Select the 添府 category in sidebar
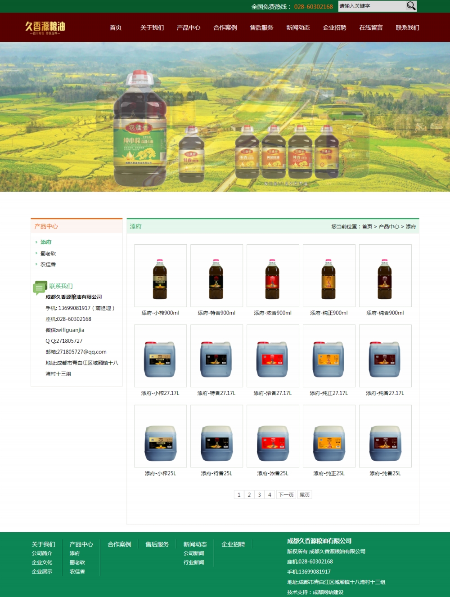Screen dimensions: 450x597 [x=46, y=242]
